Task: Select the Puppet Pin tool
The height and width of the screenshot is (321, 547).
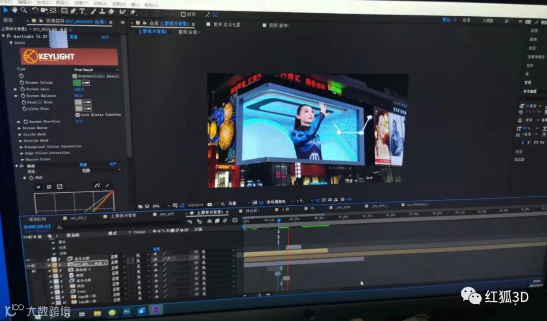Action: (133, 12)
